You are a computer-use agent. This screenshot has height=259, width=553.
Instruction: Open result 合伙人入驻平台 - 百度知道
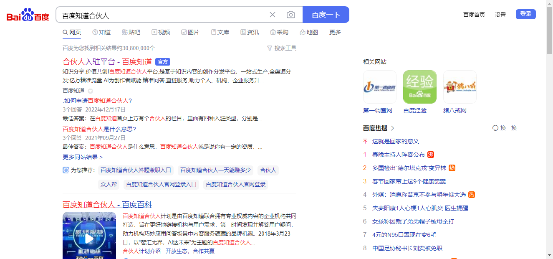click(x=107, y=62)
